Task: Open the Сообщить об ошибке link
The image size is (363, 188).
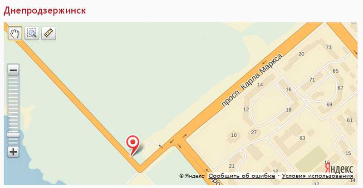Action: [242, 176]
